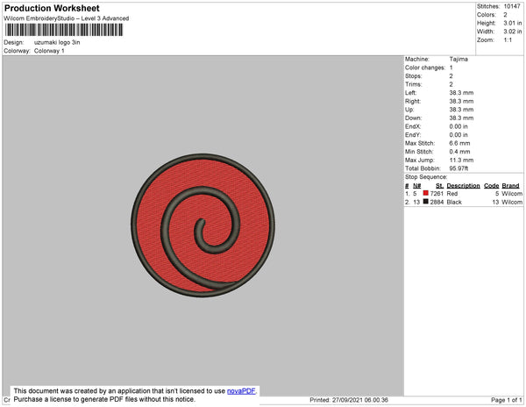Screen dimensions: 526x407
Task: Select the 'Purchase a license' notice line
Action: click(x=104, y=399)
